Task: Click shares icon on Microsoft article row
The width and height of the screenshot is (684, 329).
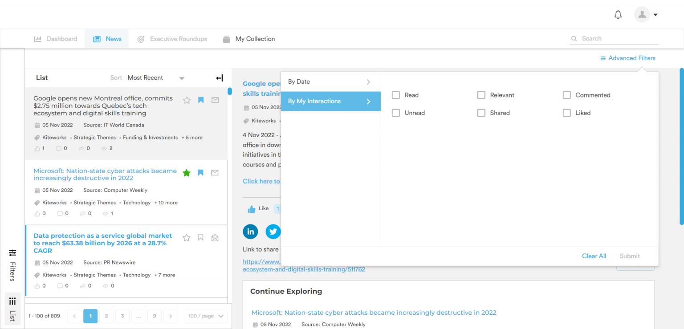Action: click(82, 213)
